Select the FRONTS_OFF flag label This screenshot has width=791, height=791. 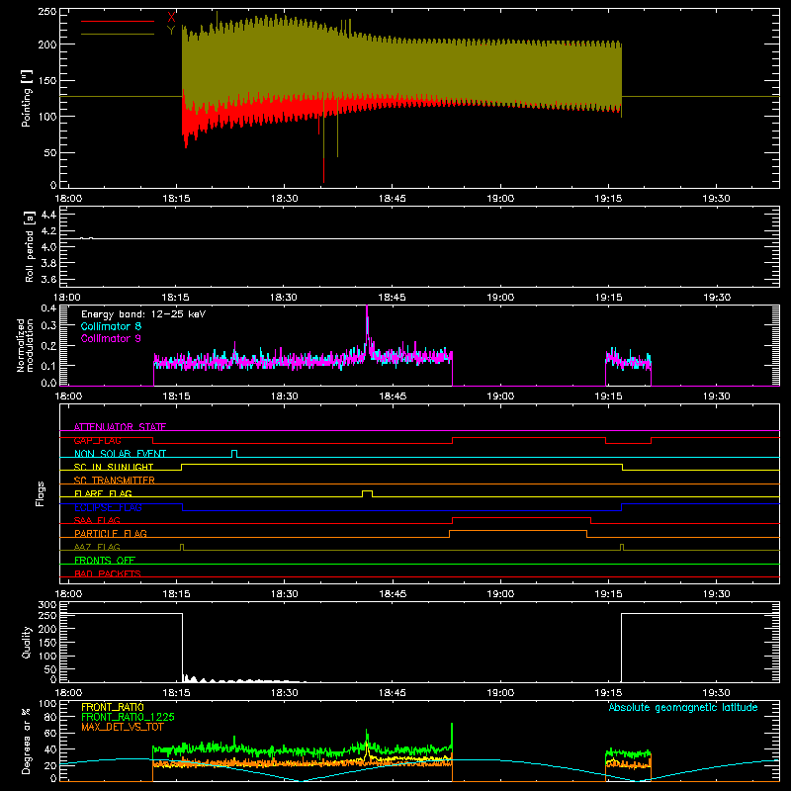tap(105, 560)
